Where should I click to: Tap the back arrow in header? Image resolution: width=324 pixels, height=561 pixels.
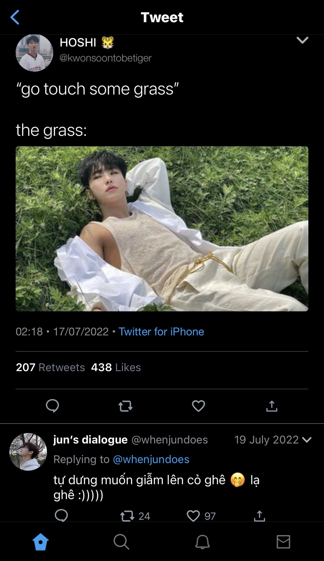point(15,17)
